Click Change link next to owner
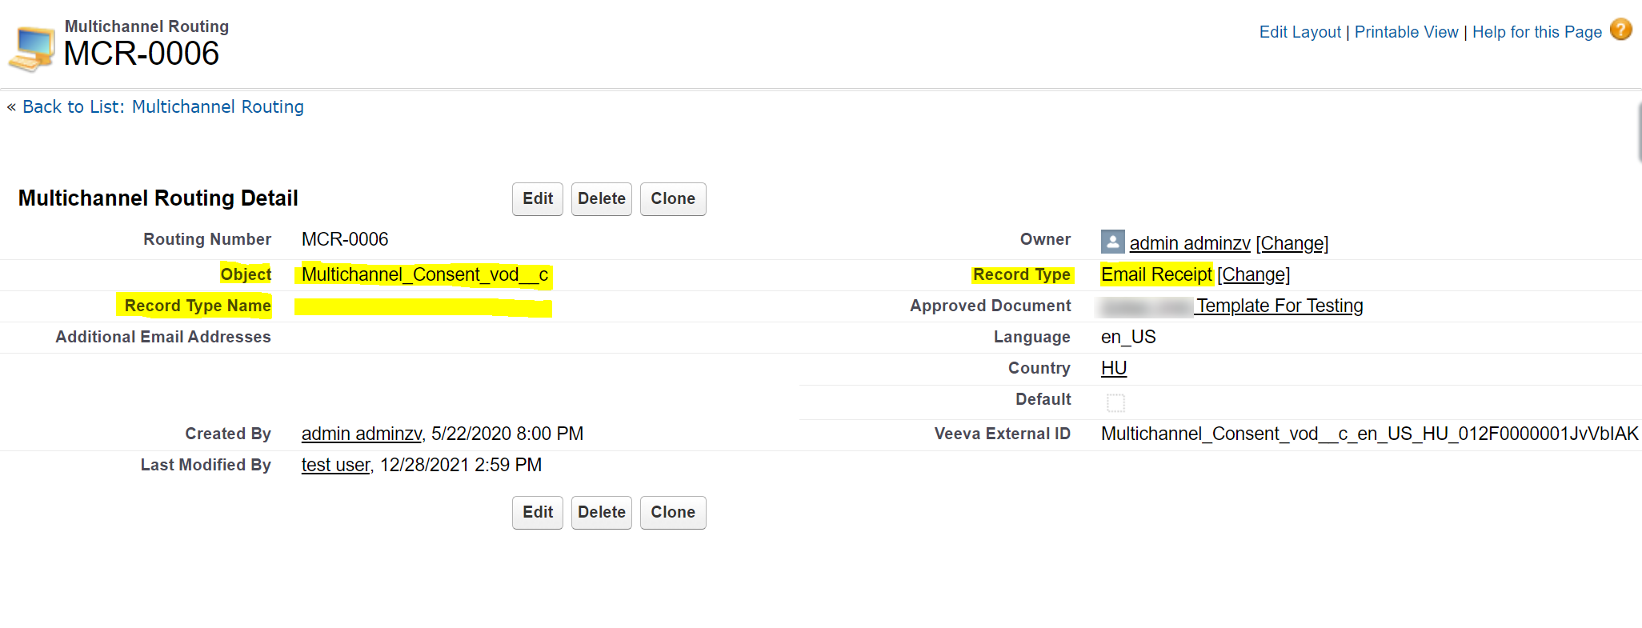Image resolution: width=1642 pixels, height=628 pixels. [x=1292, y=243]
